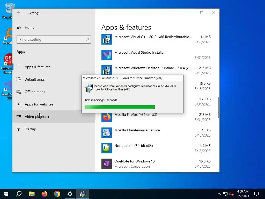Click the Notepad++ app icon
This screenshot has height=199, width=265.
tap(107, 148)
